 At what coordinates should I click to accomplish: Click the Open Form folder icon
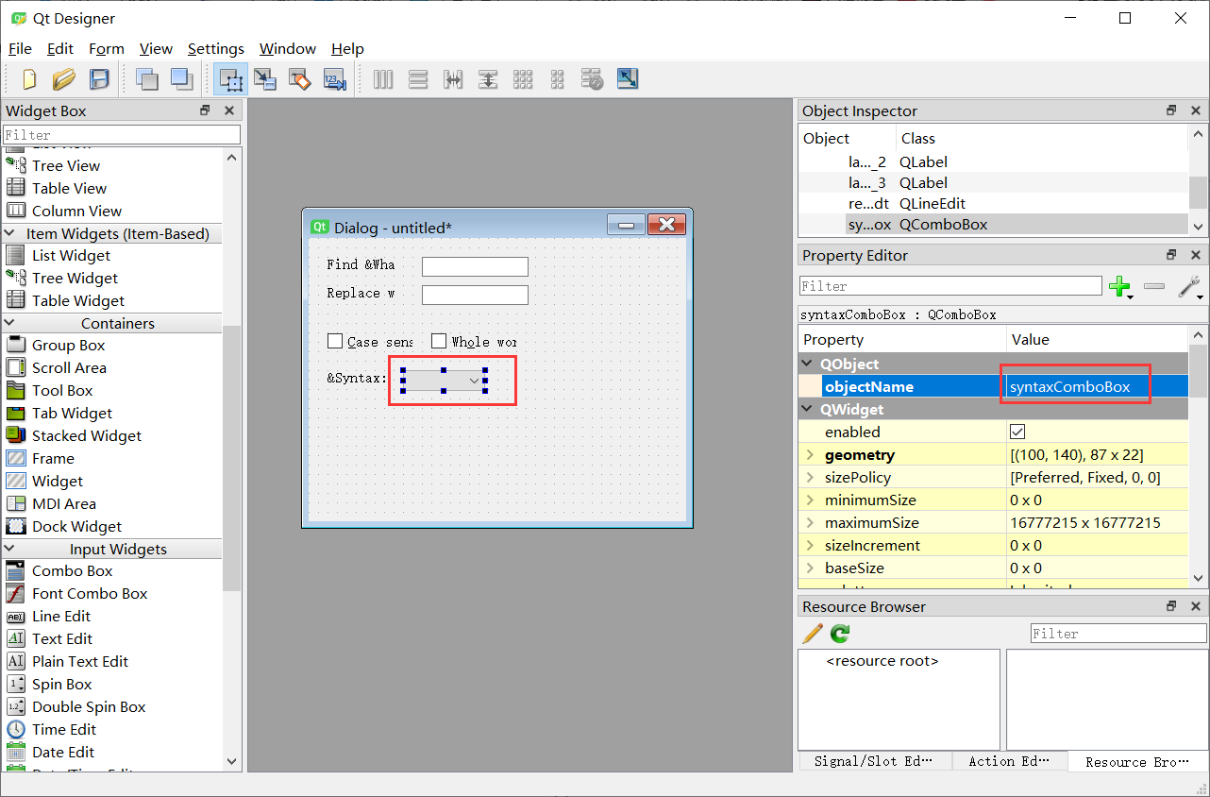[63, 79]
